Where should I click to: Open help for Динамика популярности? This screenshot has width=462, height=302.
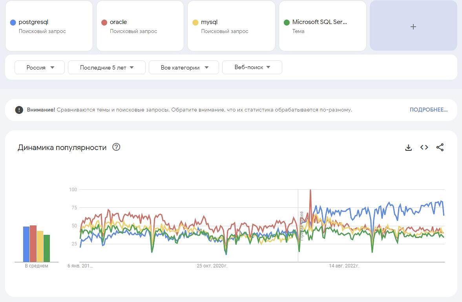[116, 147]
